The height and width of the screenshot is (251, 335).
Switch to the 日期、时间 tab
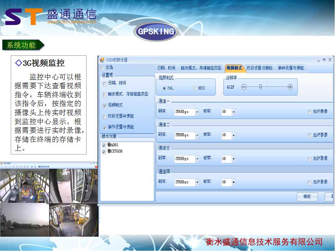click(x=166, y=68)
